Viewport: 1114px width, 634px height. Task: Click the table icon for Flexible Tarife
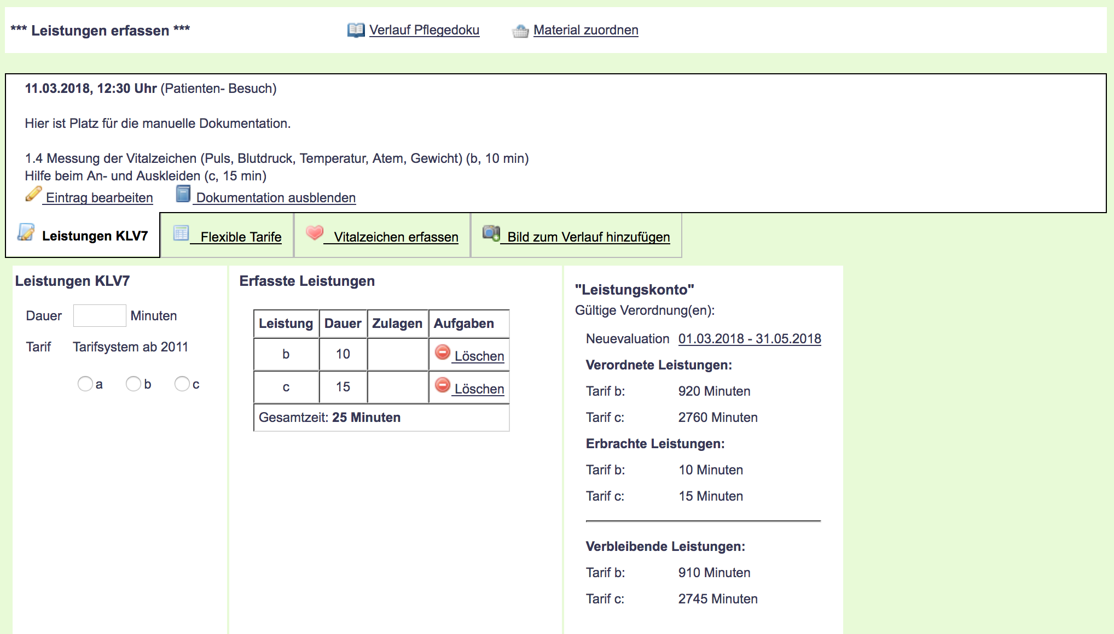point(181,233)
